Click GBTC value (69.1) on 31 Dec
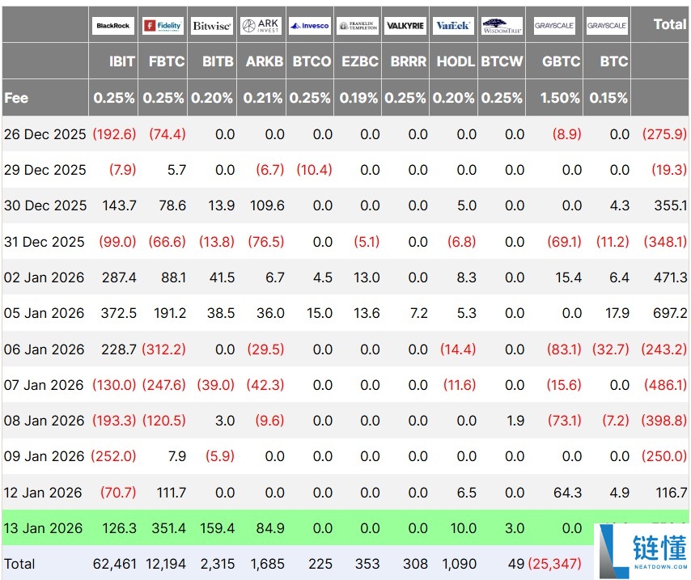 pos(565,242)
